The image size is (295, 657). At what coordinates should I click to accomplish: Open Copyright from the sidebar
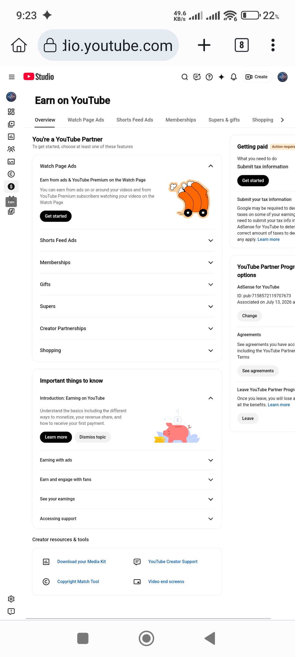(x=11, y=174)
